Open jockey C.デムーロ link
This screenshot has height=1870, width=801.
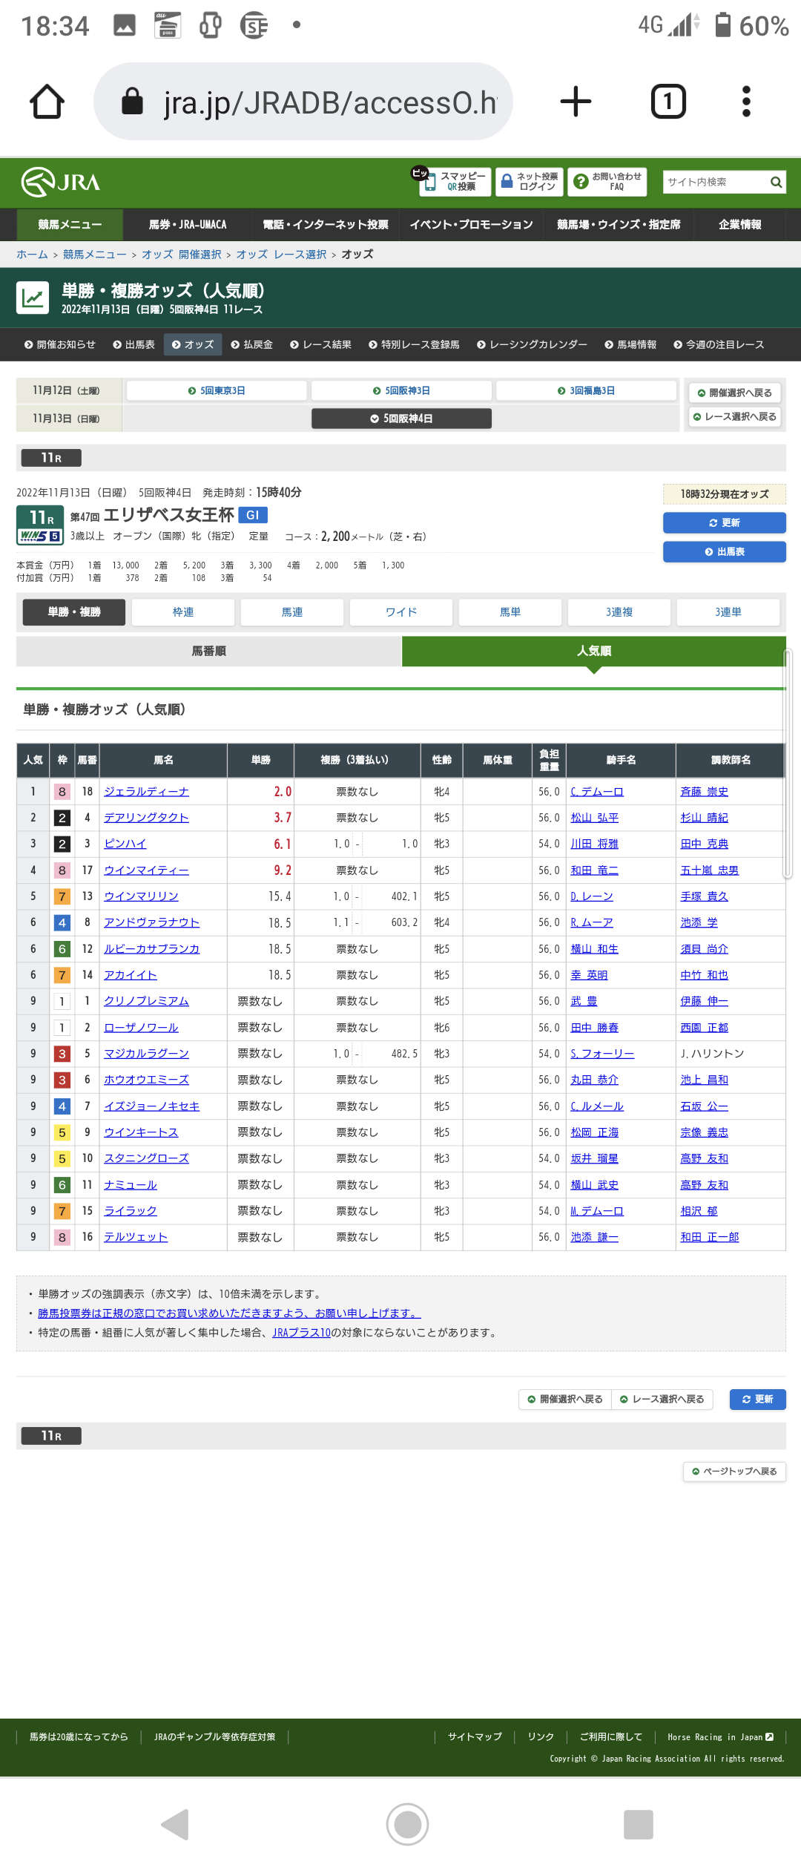597,792
